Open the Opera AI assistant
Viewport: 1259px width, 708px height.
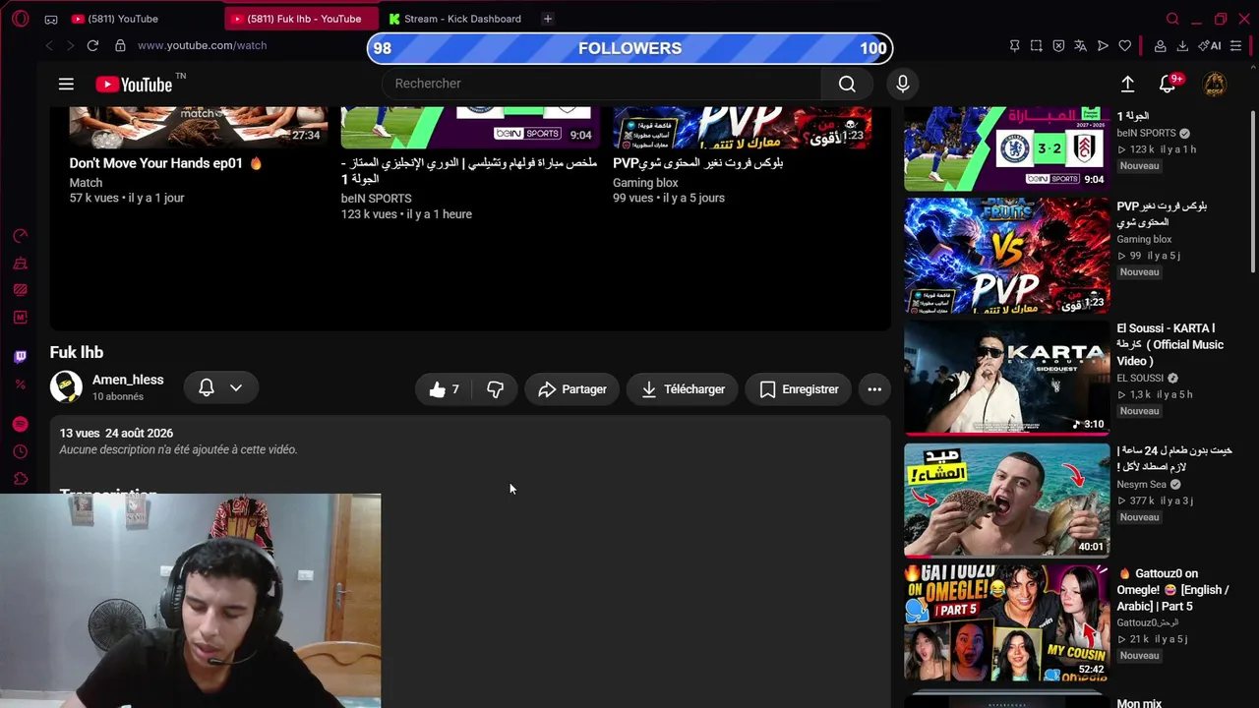(1210, 45)
